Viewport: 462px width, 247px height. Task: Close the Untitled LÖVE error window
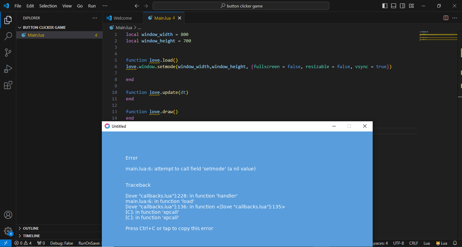[365, 126]
